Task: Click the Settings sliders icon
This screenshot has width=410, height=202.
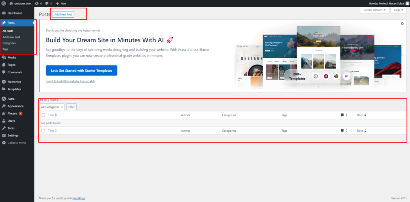Action: coord(4,135)
